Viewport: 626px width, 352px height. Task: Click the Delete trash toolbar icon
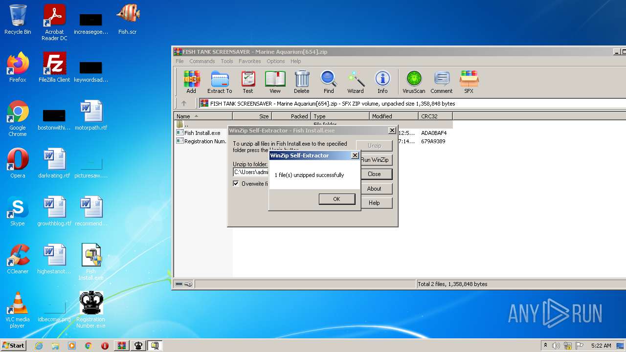[x=302, y=82]
